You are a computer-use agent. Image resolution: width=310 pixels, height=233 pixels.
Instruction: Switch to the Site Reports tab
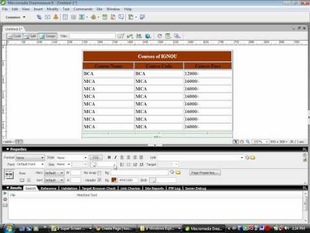click(x=154, y=188)
